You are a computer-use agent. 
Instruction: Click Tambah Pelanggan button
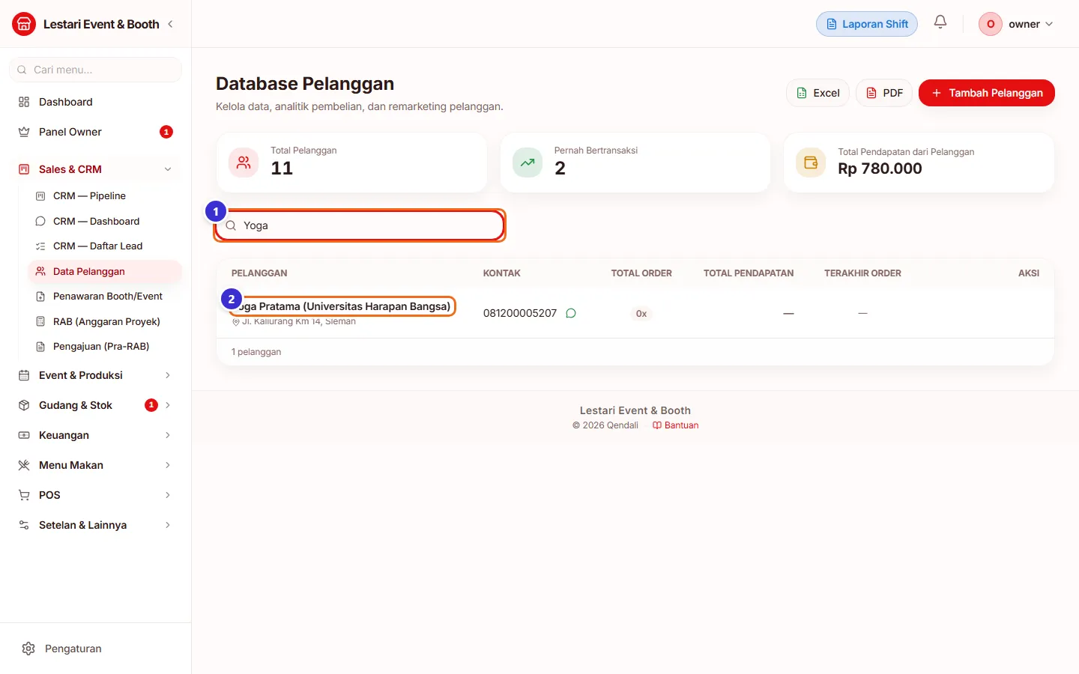(x=987, y=93)
